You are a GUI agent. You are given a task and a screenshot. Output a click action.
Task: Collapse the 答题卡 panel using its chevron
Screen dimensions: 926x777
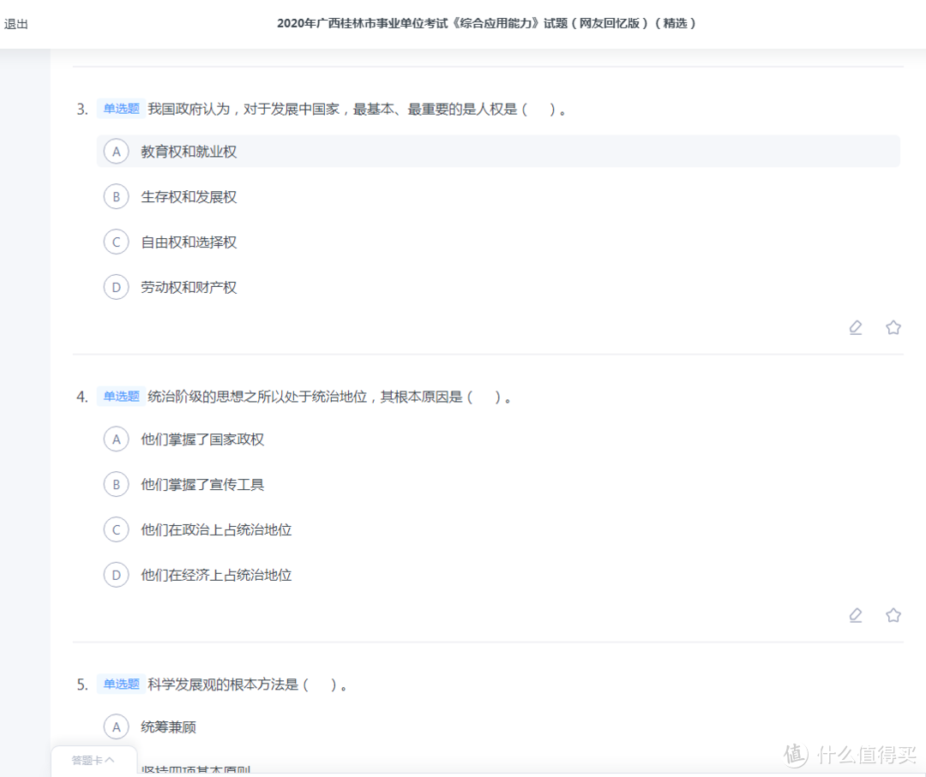click(111, 759)
